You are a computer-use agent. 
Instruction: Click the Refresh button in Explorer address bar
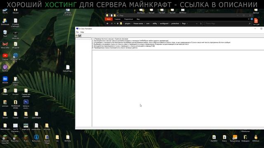coord(201,24)
